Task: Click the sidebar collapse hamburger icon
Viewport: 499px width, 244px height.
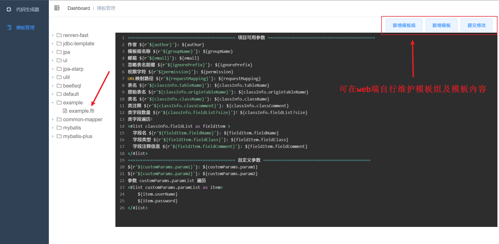Action: pyautogui.click(x=57, y=8)
